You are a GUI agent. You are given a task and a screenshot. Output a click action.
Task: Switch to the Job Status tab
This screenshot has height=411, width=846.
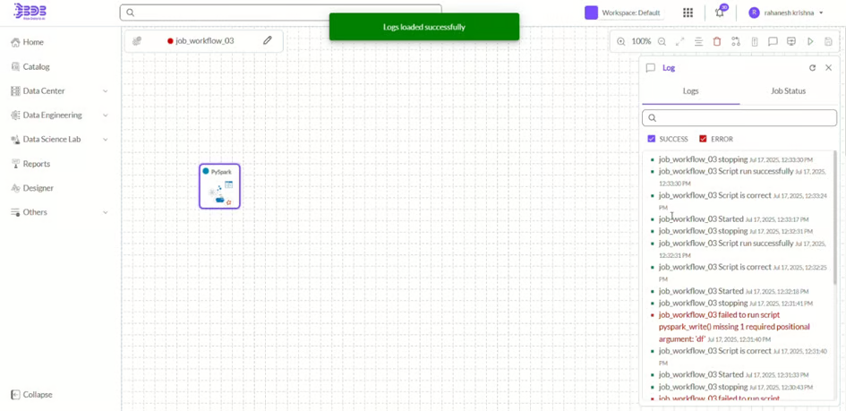coord(788,91)
